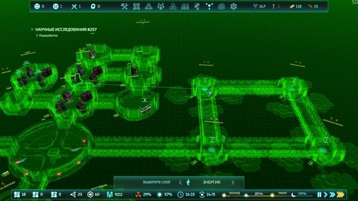
Task: Click the metal bar icon showing 118
Action: point(292,6)
